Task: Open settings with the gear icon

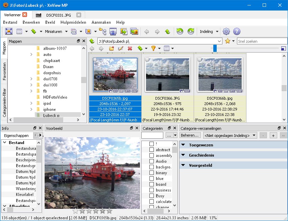Action: pyautogui.click(x=226, y=32)
